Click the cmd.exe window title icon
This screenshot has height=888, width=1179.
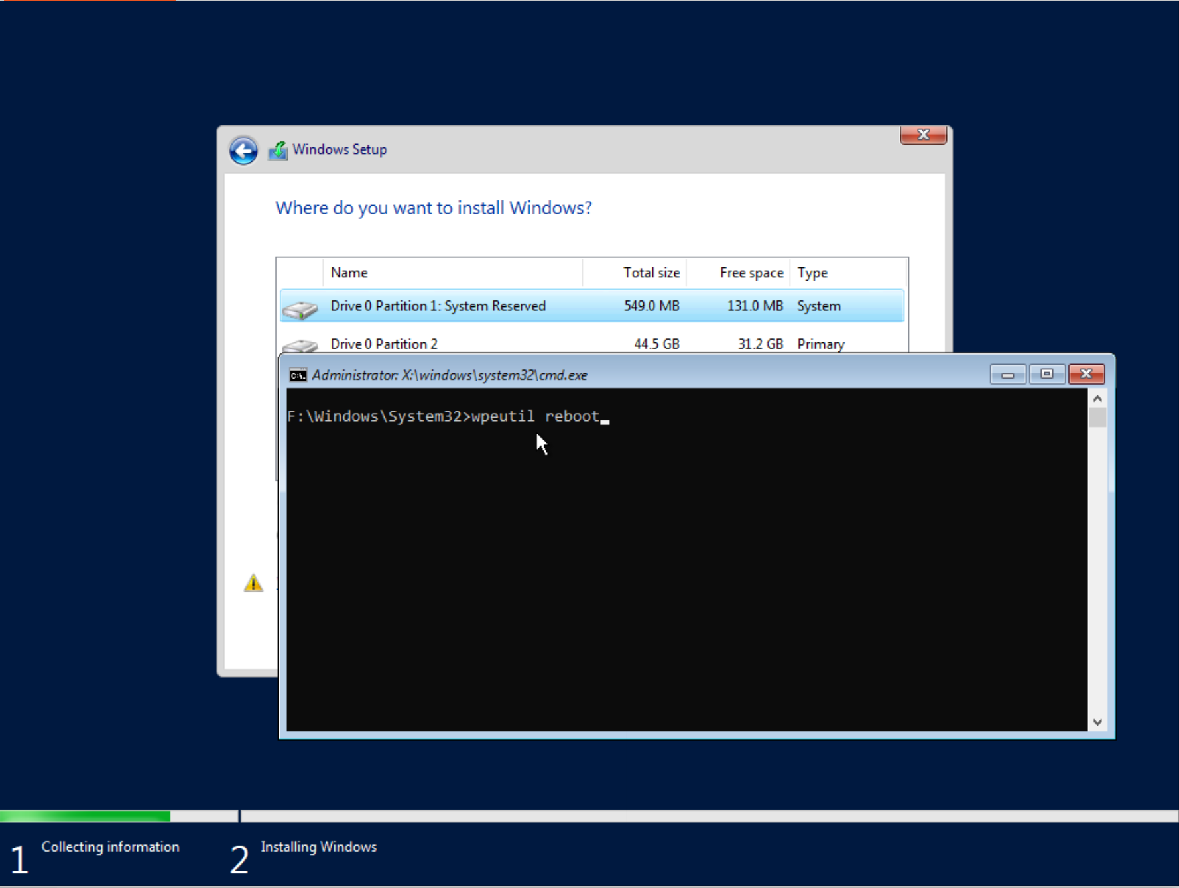[x=298, y=375]
